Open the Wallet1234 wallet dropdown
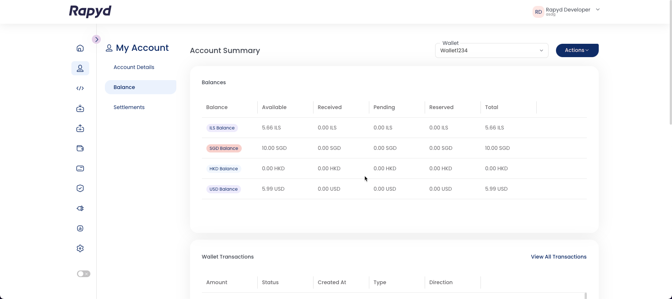This screenshot has height=299, width=672. tap(492, 50)
